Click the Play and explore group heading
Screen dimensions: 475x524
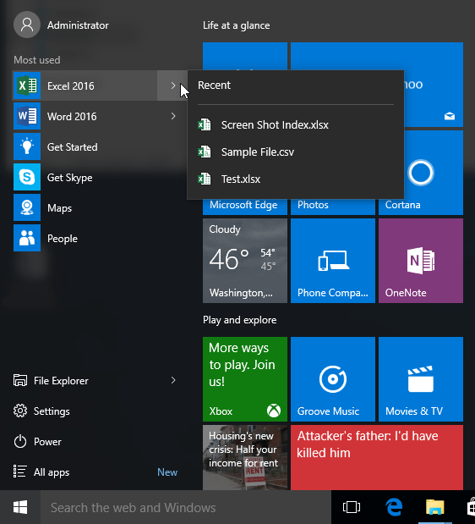tap(239, 320)
